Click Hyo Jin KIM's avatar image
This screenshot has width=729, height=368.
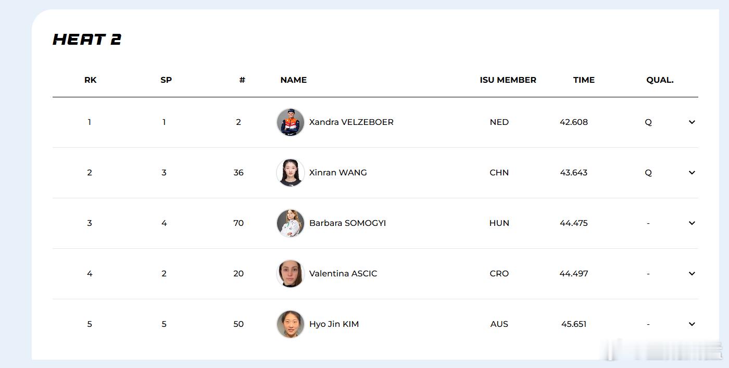pos(290,324)
